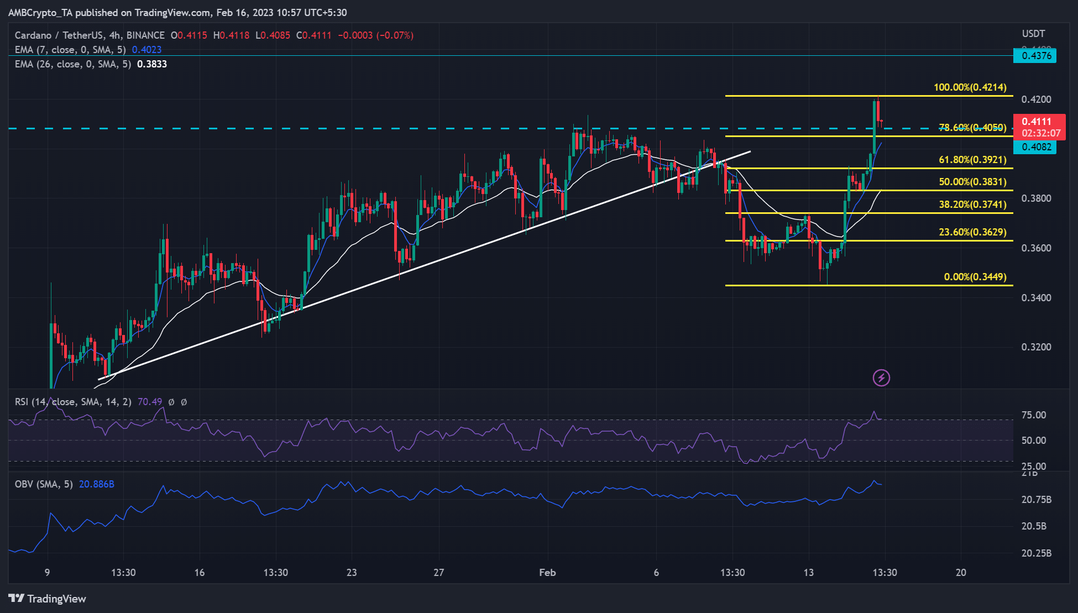Click the EMA 26 value 0.3833
This screenshot has height=613, width=1078.
point(152,64)
